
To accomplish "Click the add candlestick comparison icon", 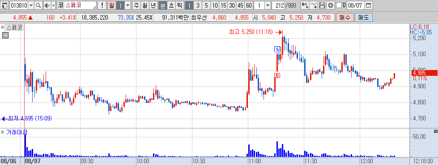I will click(305, 5).
